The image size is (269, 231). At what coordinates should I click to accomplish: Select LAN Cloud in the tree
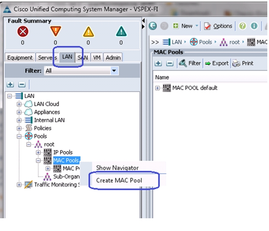click(46, 104)
